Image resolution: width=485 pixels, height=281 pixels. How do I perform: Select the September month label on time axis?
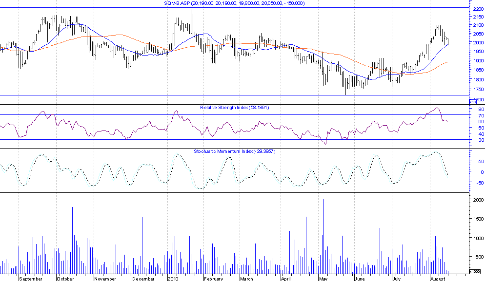pyautogui.click(x=31, y=279)
